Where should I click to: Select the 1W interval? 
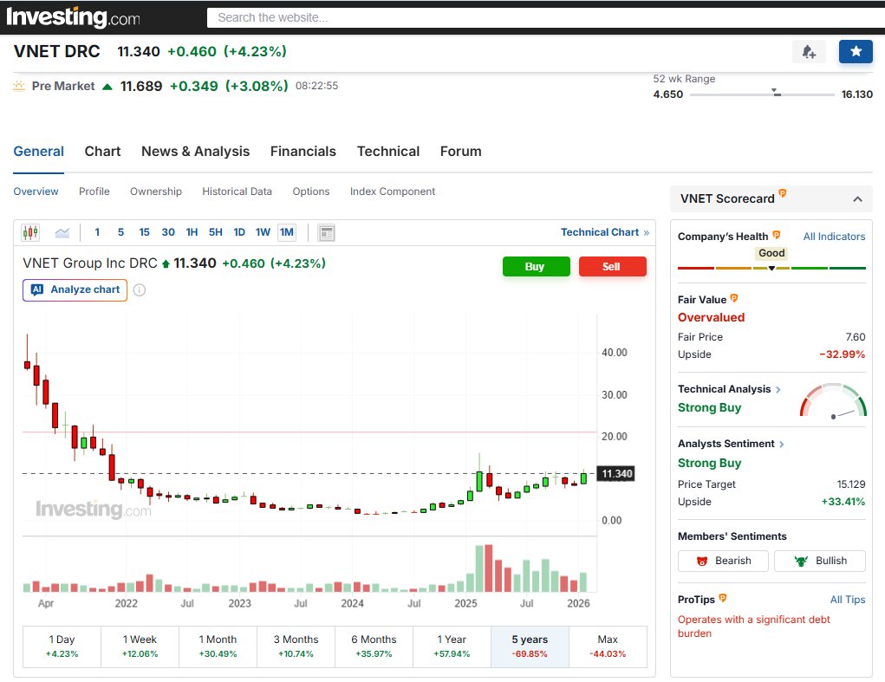pyautogui.click(x=263, y=232)
